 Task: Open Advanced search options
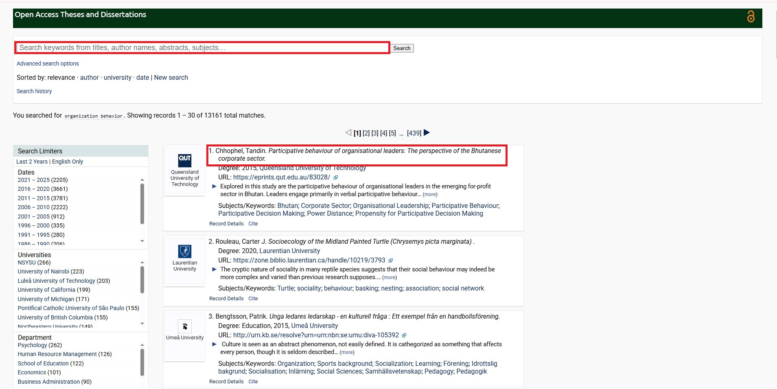pos(48,63)
